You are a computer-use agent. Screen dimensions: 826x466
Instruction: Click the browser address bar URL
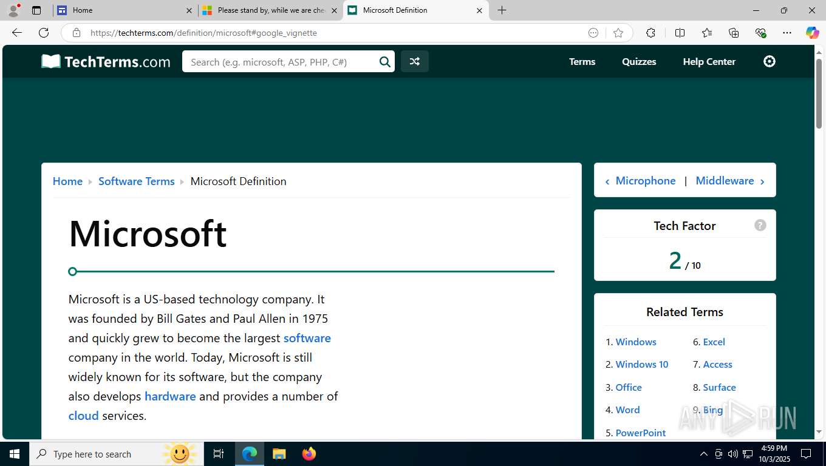(x=203, y=33)
